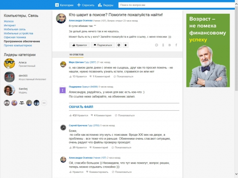
Task: Share the question via Facebook icon
Action: point(176,45)
